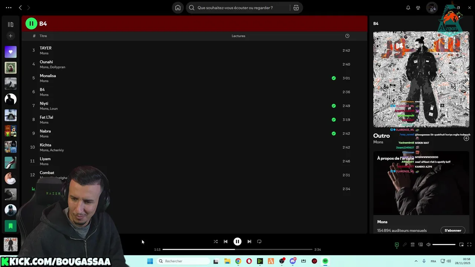Open Opera browser from the taskbar
The image size is (475, 267).
(x=249, y=261)
